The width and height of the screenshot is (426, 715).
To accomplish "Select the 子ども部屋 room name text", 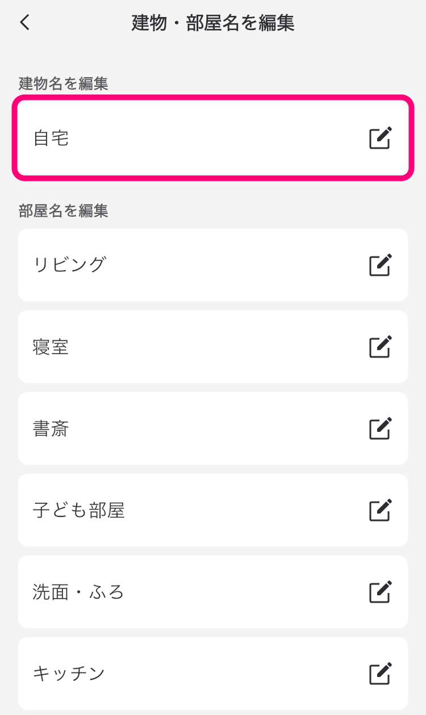I will tap(78, 510).
